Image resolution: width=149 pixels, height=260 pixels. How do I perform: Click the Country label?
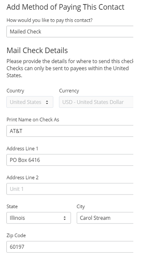click(x=15, y=91)
